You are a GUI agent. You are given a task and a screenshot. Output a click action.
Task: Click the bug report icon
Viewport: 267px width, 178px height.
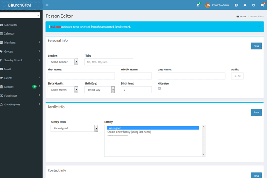click(x=245, y=5)
